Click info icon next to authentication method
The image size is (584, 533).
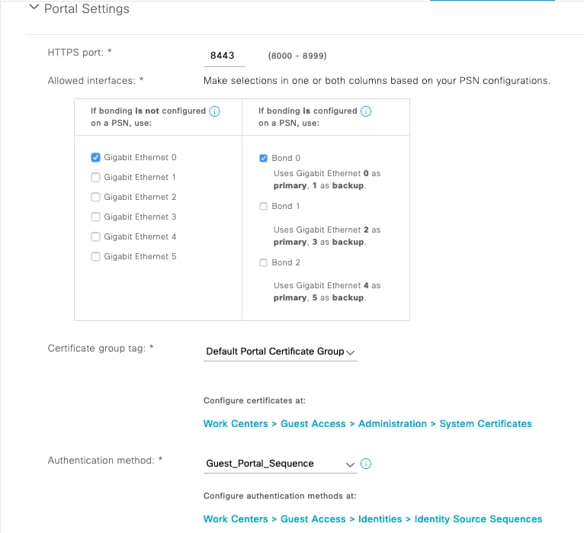[x=366, y=464]
